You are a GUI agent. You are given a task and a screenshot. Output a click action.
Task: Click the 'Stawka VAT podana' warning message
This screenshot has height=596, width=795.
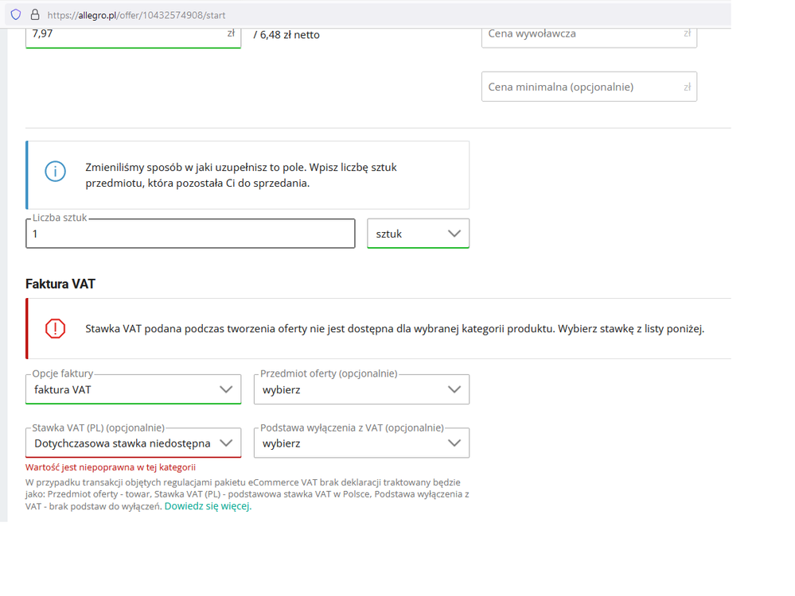394,328
